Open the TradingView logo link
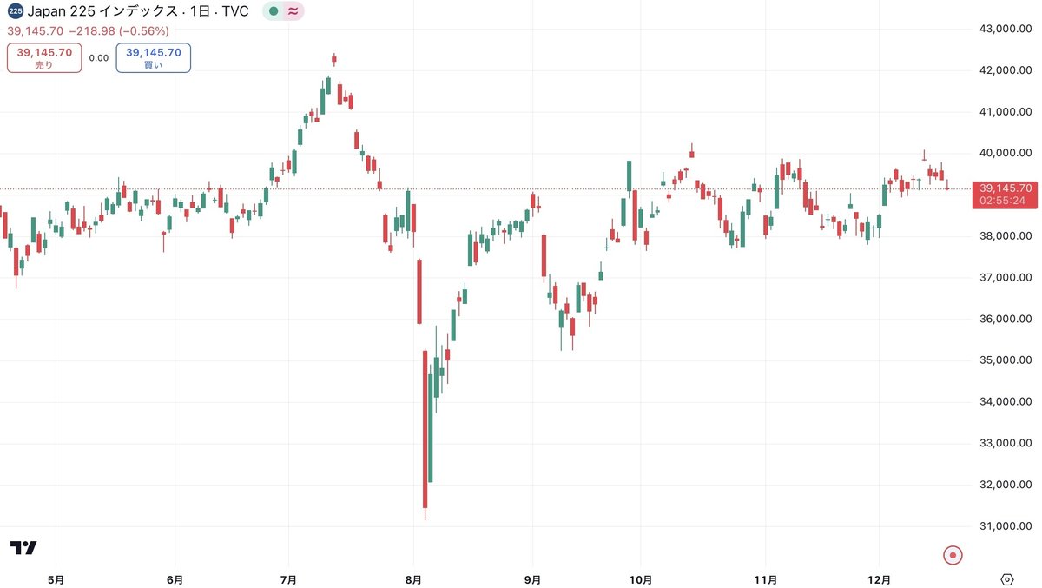The height and width of the screenshot is (588, 1042). click(x=23, y=548)
